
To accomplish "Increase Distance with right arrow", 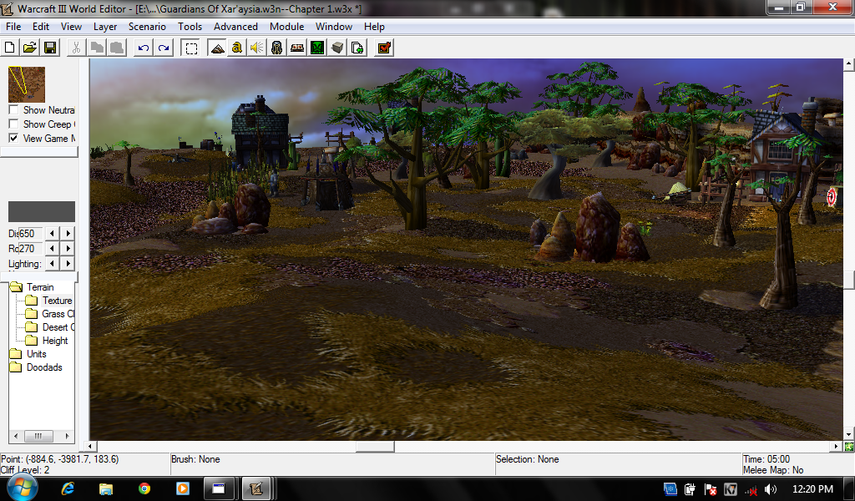I will [x=68, y=233].
